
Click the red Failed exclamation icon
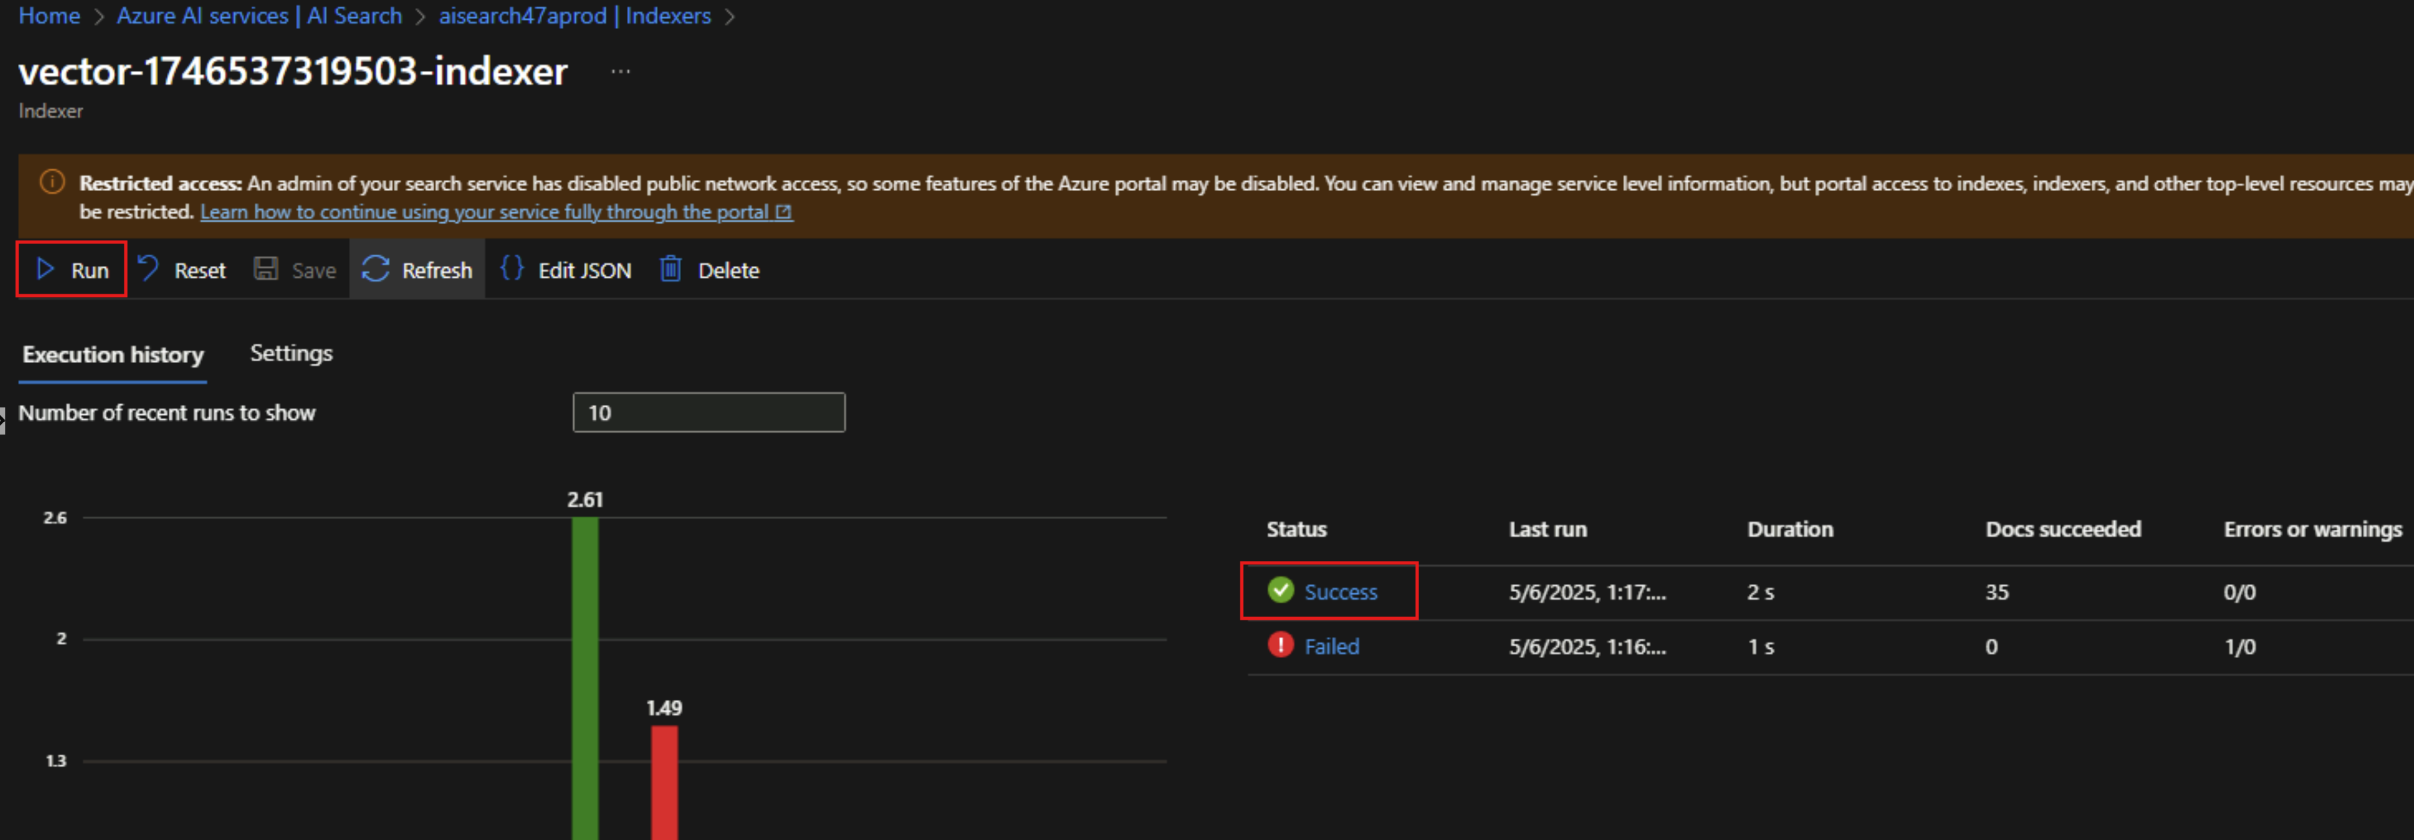tap(1280, 646)
